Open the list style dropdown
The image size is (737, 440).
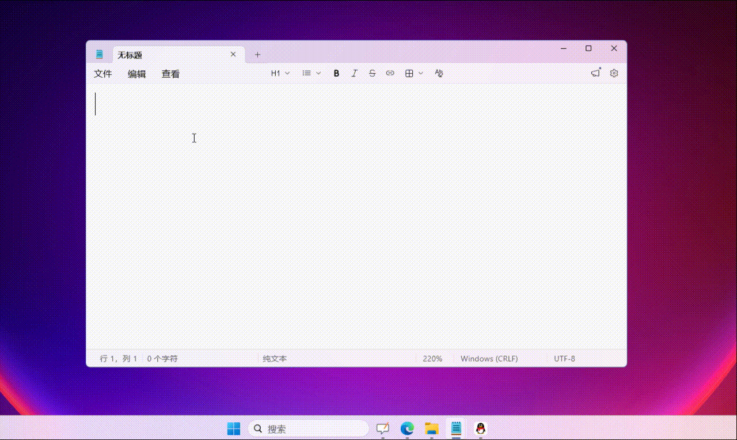click(x=311, y=73)
